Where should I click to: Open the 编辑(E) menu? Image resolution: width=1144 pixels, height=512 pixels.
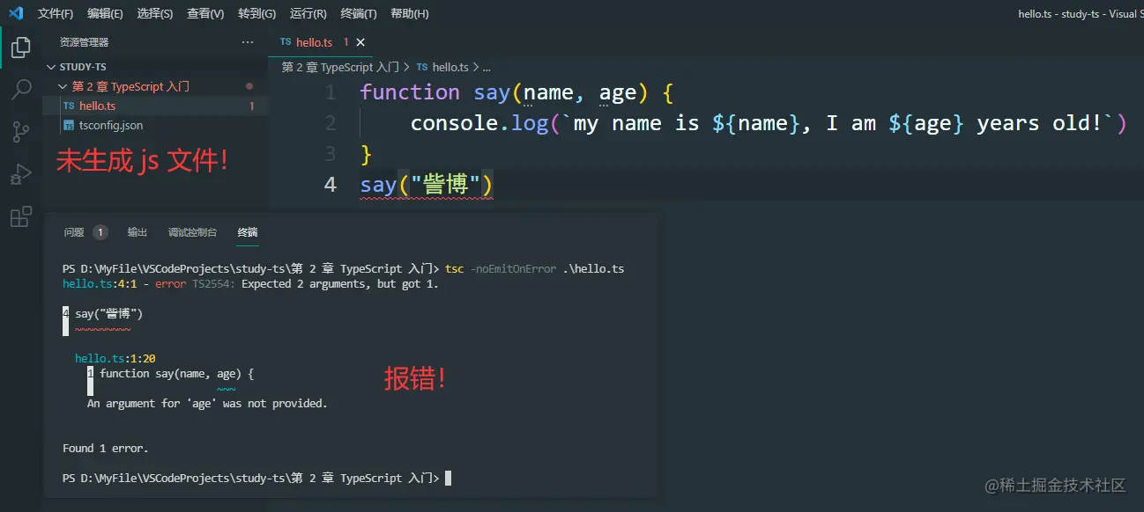point(105,13)
